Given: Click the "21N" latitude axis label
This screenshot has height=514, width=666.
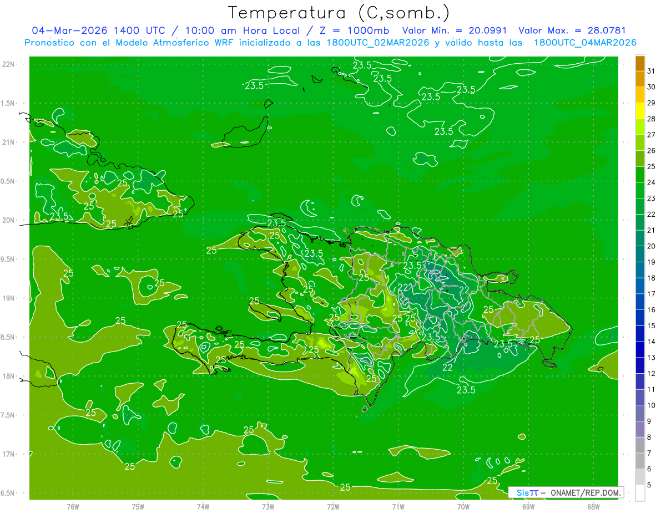Looking at the screenshot, I should 9,142.
